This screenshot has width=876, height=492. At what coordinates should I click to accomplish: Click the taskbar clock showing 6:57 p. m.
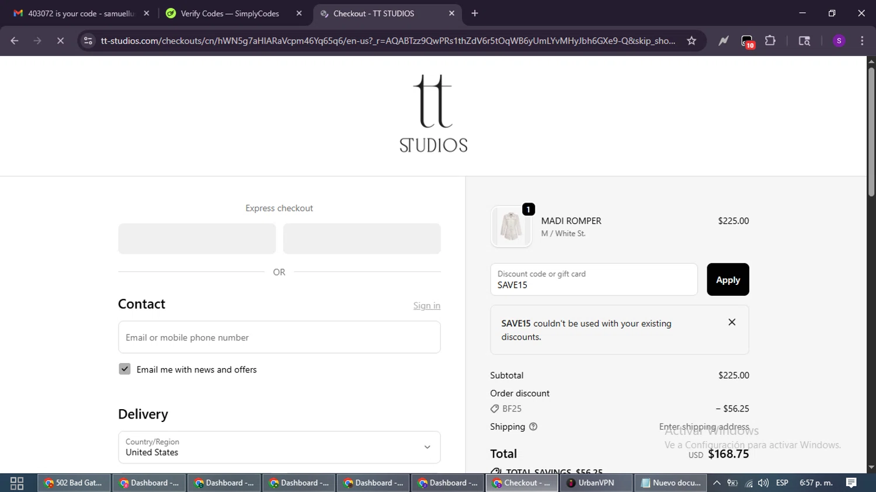tap(816, 483)
